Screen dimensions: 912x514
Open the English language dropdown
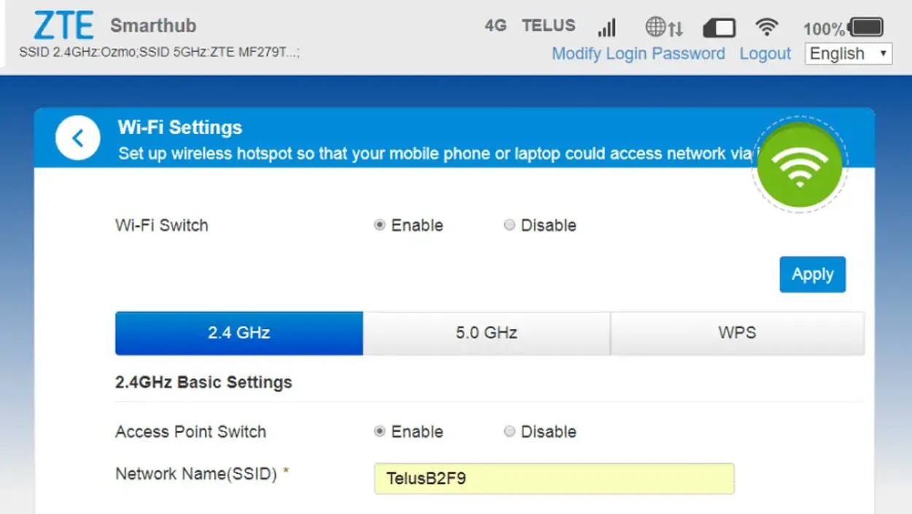[848, 53]
